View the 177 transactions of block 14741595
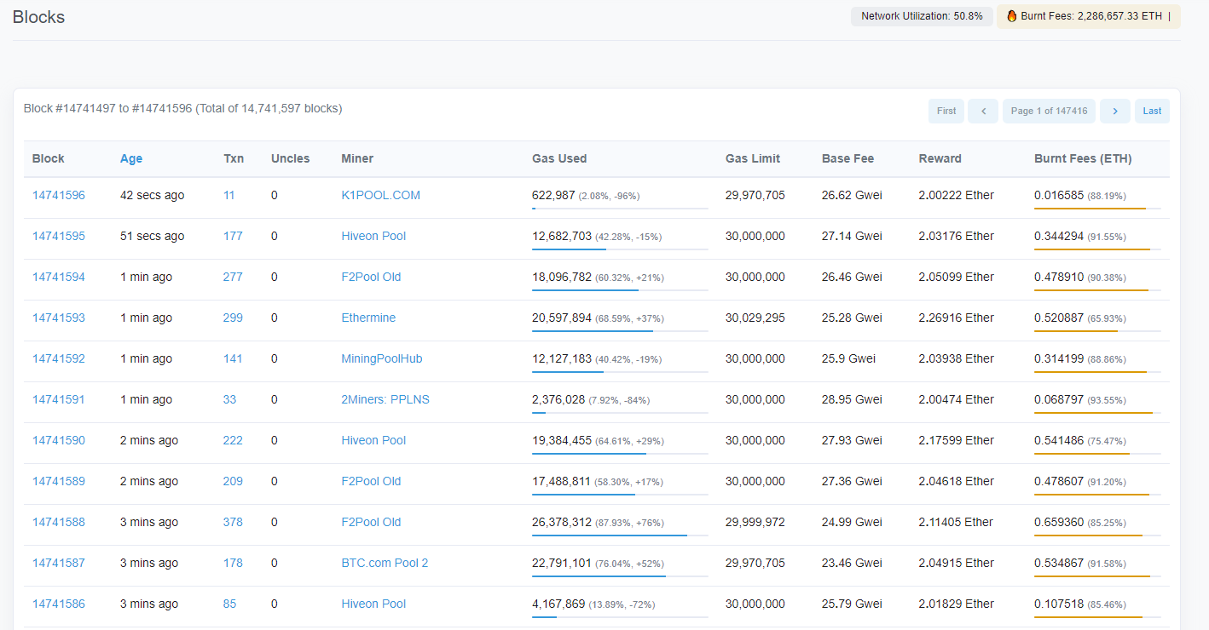This screenshot has width=1209, height=630. coord(233,236)
